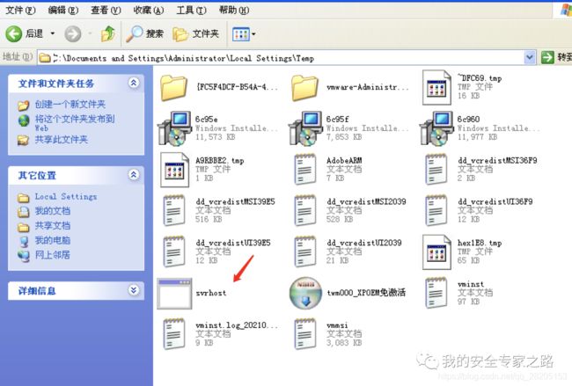The width and height of the screenshot is (572, 386).
Task: Select the dd_vcredistMSI36F9 document icon
Action: coord(436,169)
